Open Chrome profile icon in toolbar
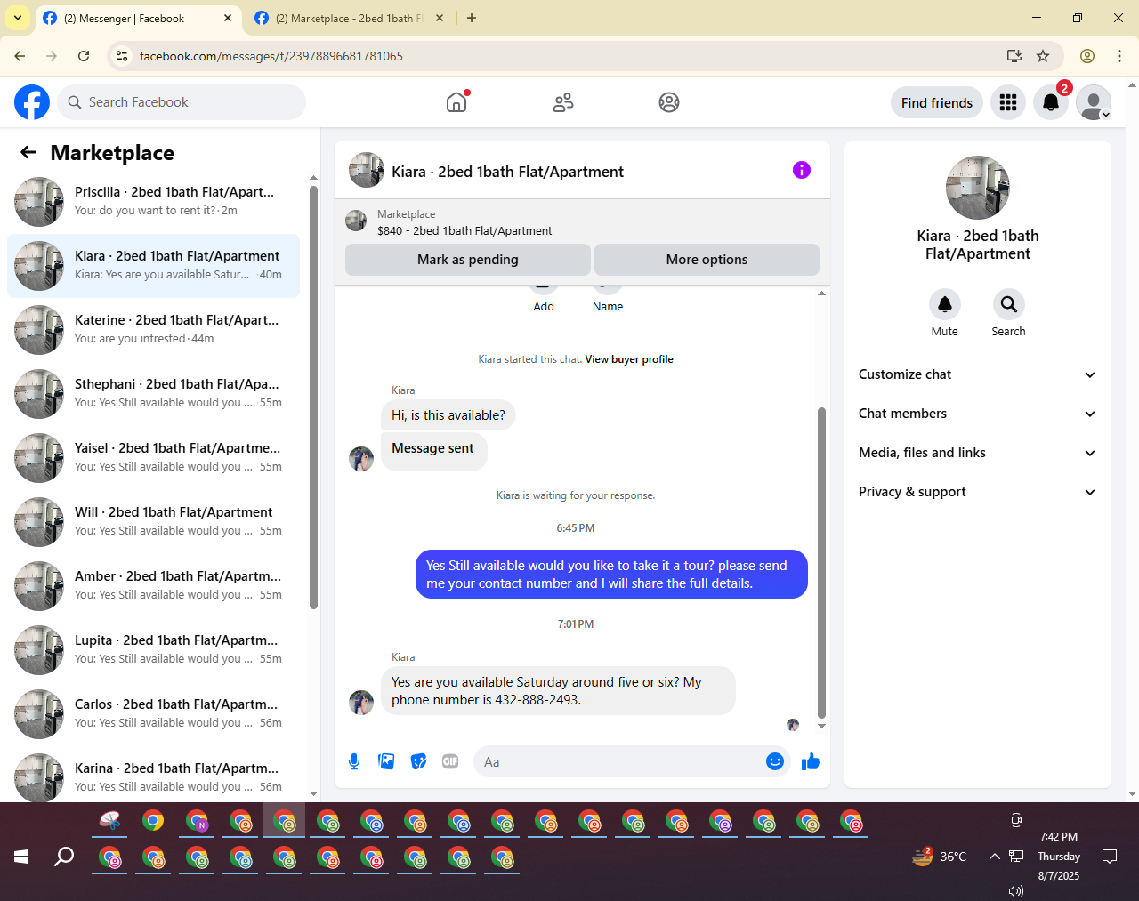This screenshot has height=901, width=1139. click(x=1087, y=56)
